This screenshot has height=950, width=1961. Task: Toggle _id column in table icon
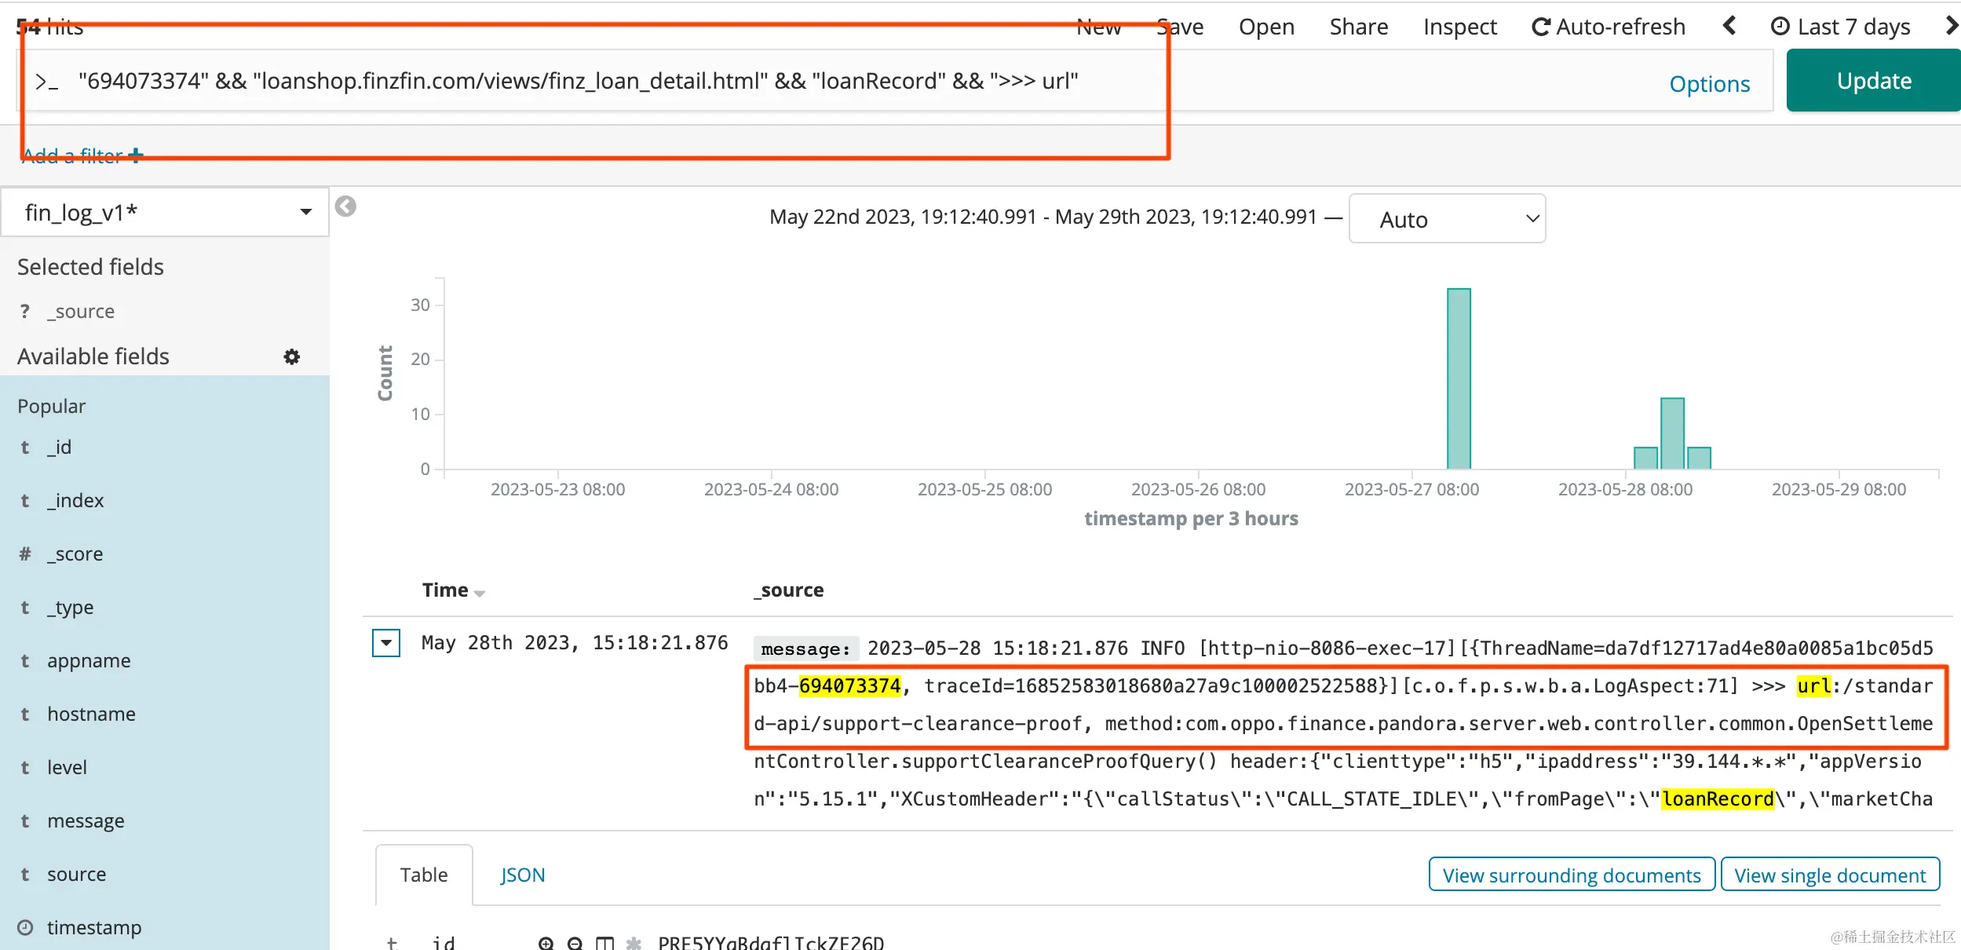click(x=604, y=943)
